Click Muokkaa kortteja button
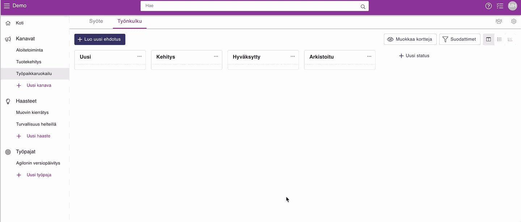521x222 pixels. [x=410, y=39]
